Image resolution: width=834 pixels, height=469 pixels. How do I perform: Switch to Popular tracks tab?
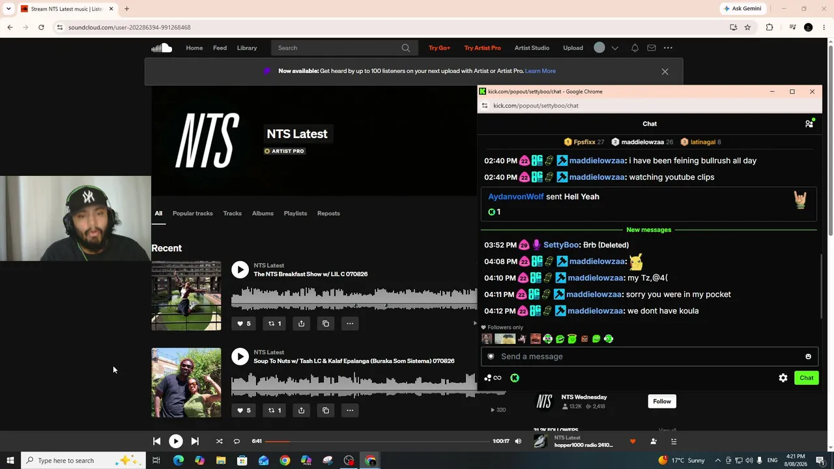point(193,213)
